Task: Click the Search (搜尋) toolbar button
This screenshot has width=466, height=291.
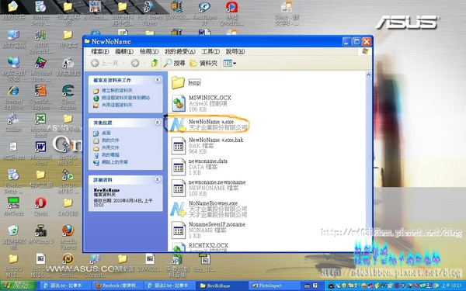Action: coord(175,63)
